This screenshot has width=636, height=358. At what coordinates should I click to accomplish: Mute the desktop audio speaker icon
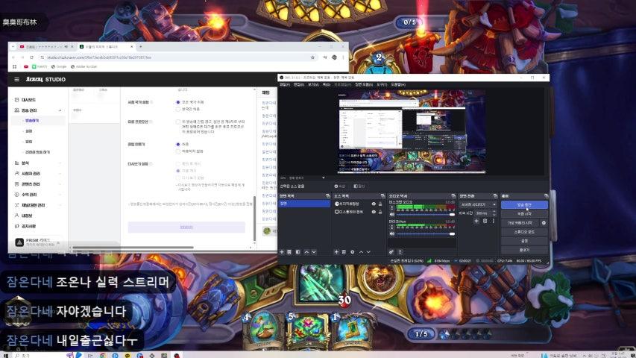tap(392, 215)
